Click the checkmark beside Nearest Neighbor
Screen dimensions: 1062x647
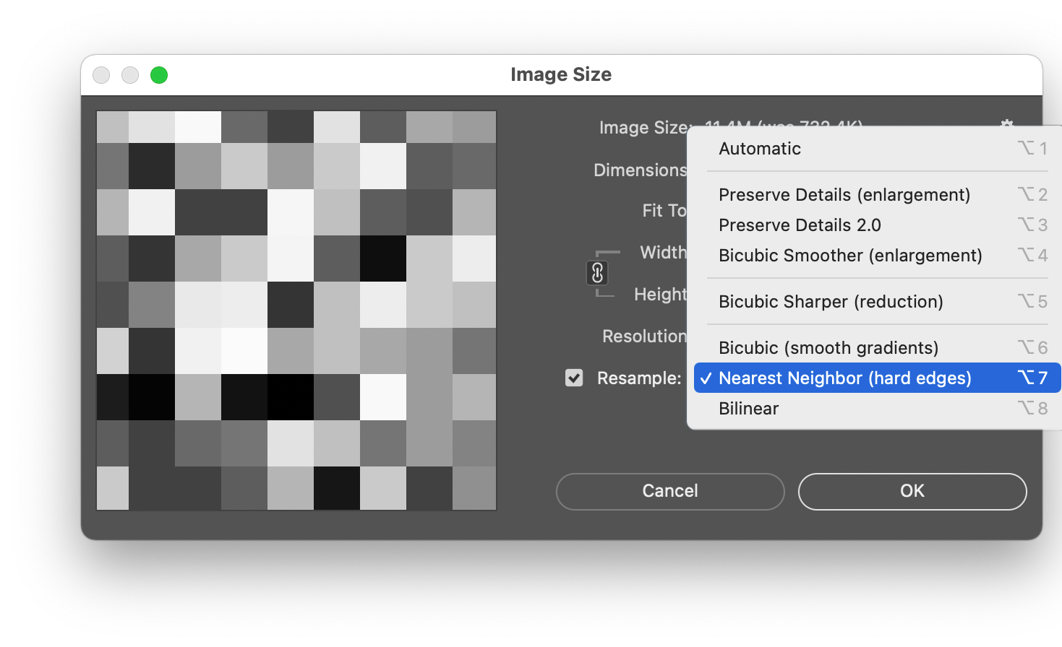706,378
